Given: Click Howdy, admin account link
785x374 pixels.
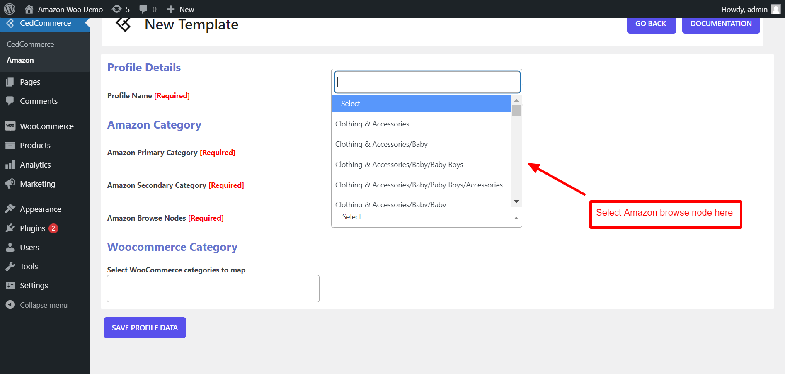Looking at the screenshot, I should [x=744, y=9].
